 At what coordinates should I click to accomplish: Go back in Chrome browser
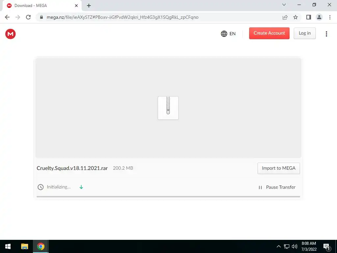tap(7, 17)
